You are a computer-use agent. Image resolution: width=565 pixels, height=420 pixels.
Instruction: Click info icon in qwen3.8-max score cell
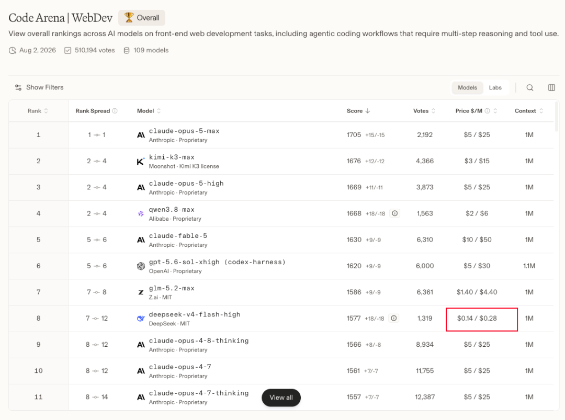[x=395, y=213]
